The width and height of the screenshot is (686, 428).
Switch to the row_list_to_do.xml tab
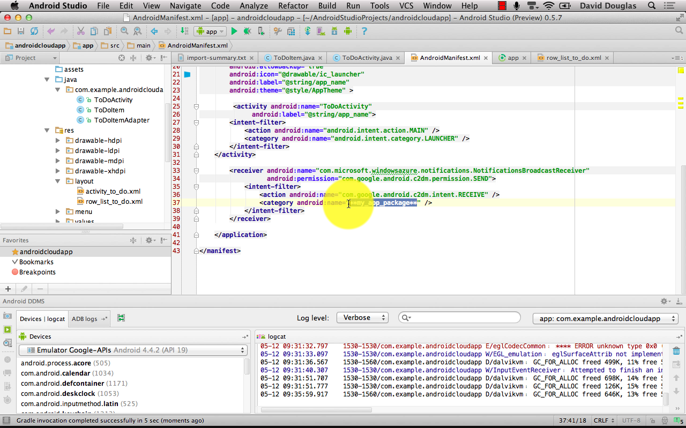click(573, 58)
